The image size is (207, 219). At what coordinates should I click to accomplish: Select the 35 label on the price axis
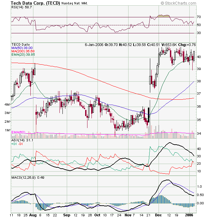coord(199,120)
